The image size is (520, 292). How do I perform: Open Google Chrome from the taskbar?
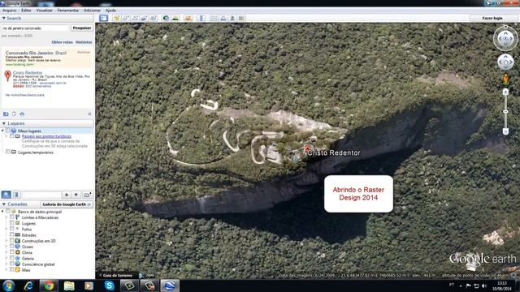tap(49, 286)
